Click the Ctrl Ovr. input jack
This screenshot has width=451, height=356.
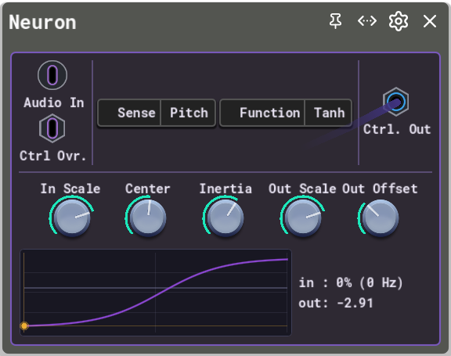(52, 128)
